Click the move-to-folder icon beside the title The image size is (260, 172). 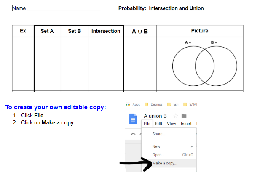tap(183, 116)
